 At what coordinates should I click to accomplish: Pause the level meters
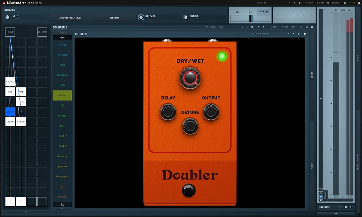pos(321,190)
